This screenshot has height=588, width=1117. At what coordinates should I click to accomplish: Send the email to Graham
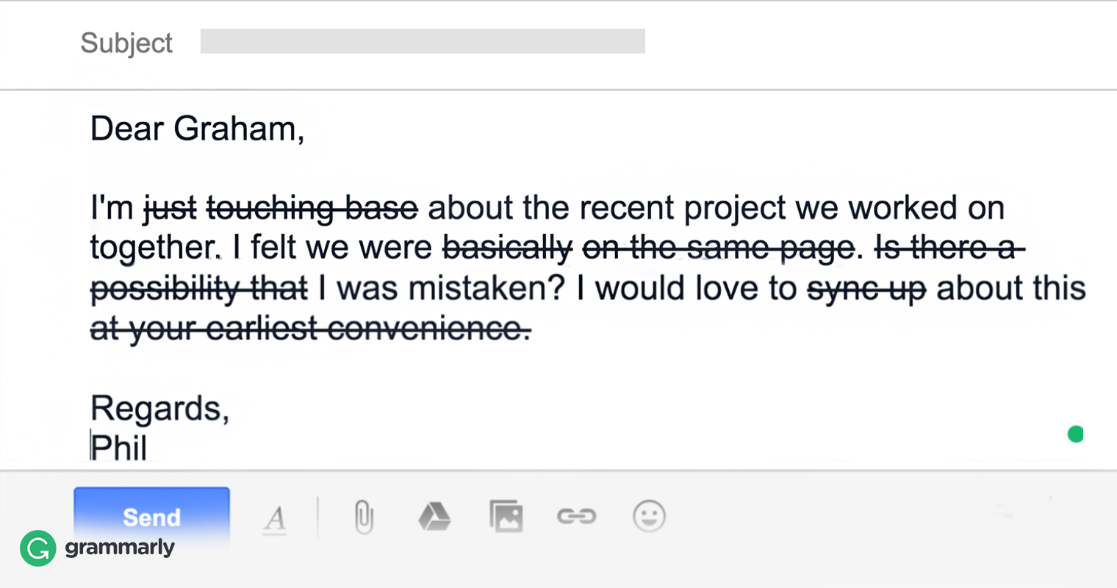(x=151, y=517)
